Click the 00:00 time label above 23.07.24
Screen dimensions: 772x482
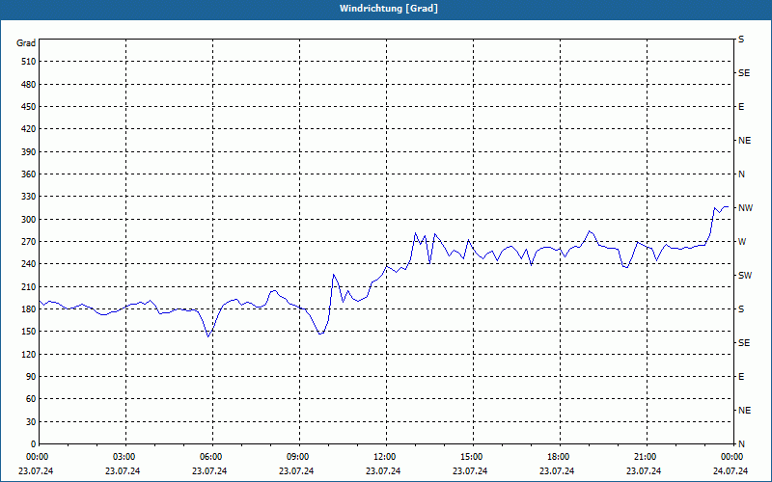tap(38, 457)
